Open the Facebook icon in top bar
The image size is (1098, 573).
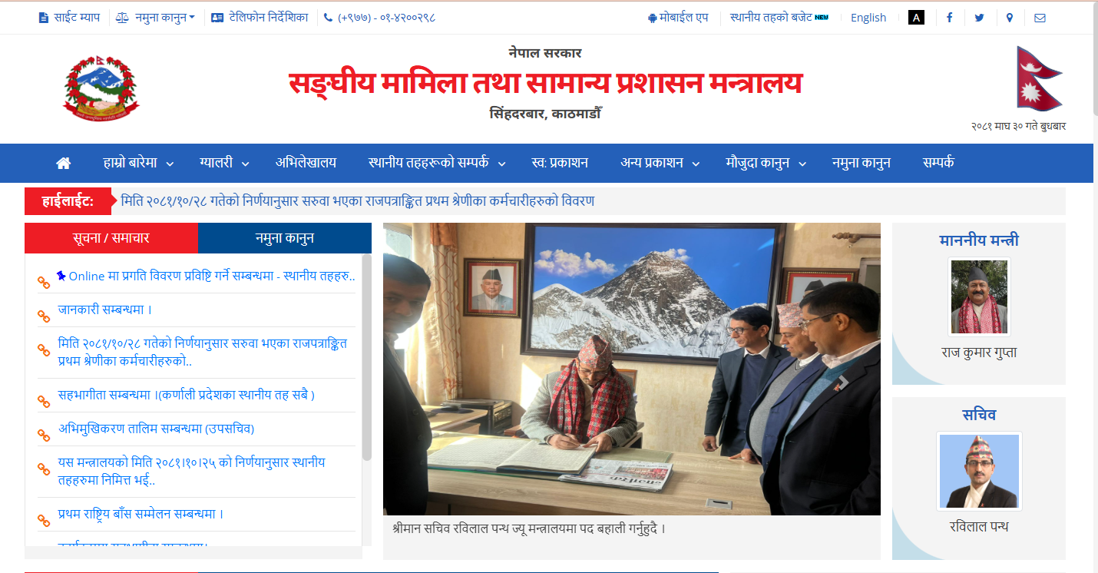coord(949,18)
